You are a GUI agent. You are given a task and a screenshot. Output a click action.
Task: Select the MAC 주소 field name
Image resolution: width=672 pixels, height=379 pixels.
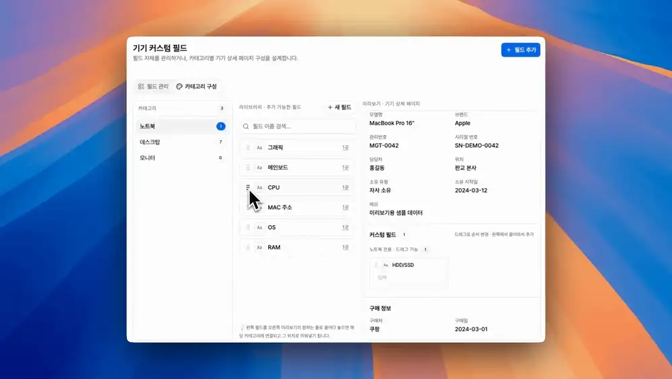(280, 208)
